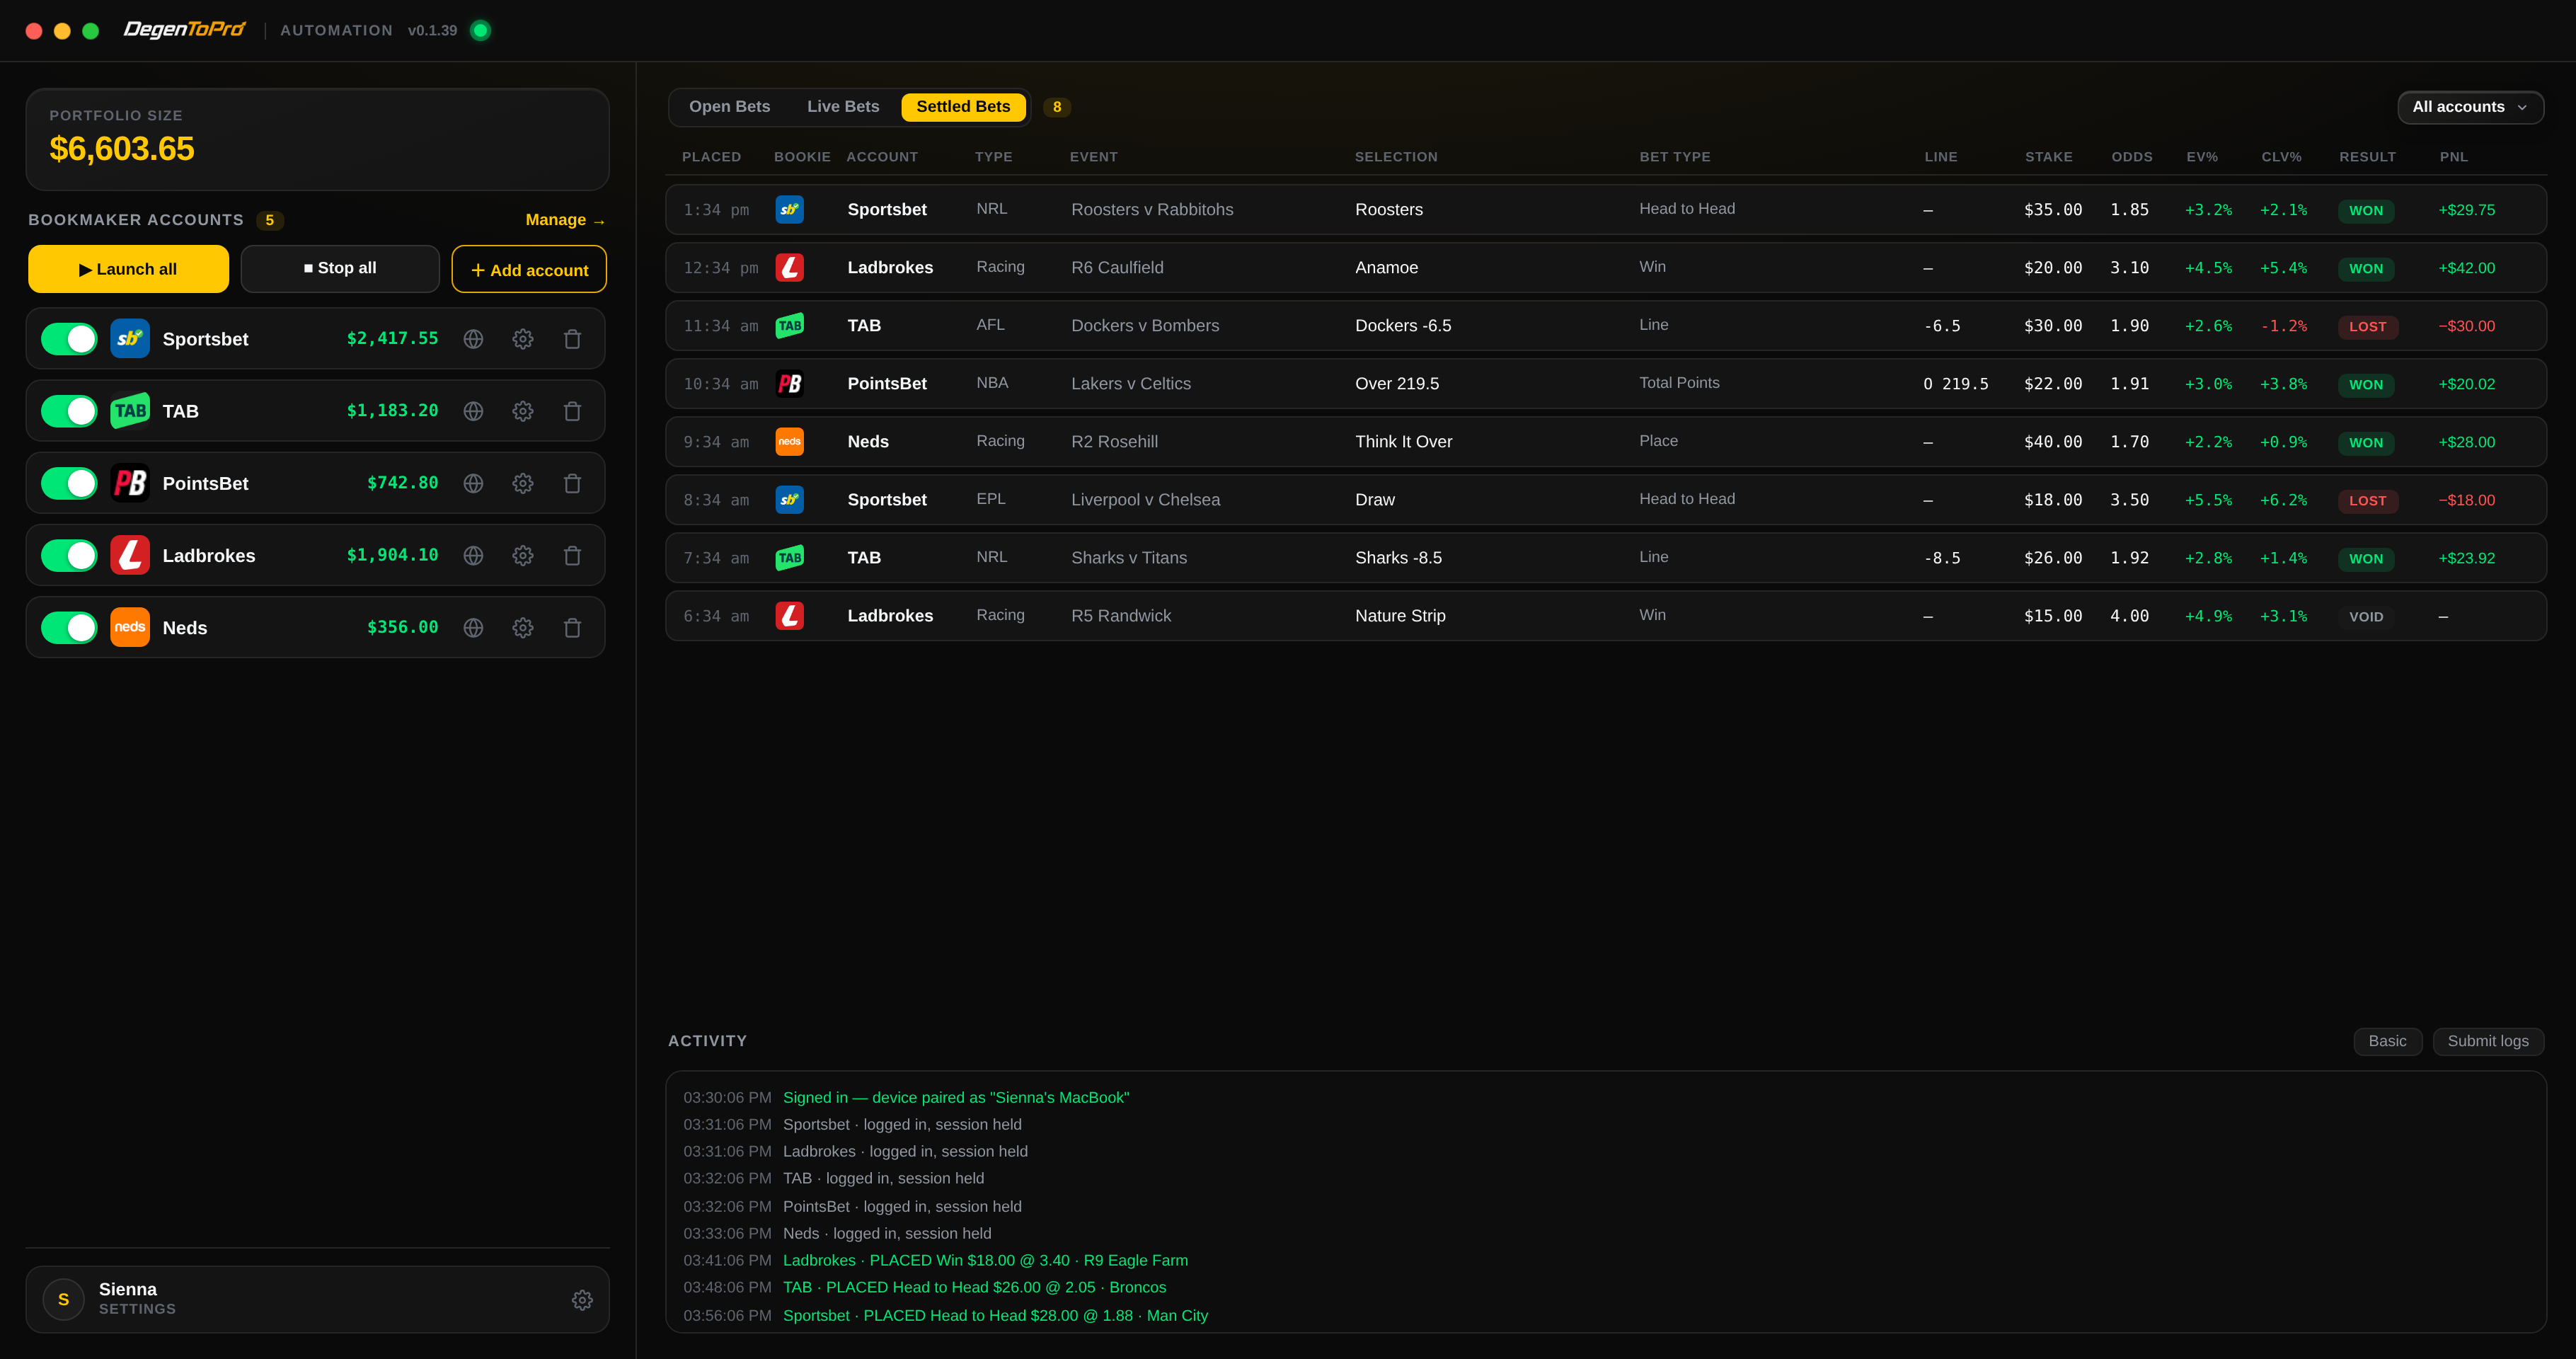Screen dimensions: 2576x1359
Task: Click trash icon for Sportsbet account
Action: 572,339
